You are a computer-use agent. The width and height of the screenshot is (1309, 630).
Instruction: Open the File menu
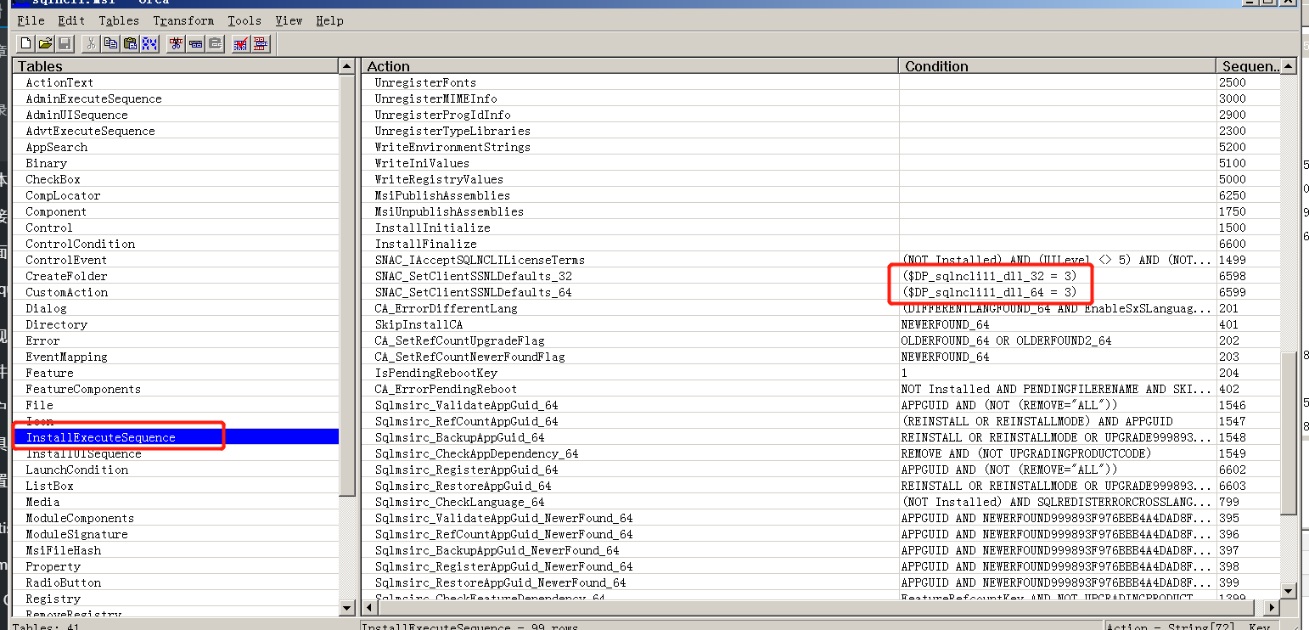(31, 20)
